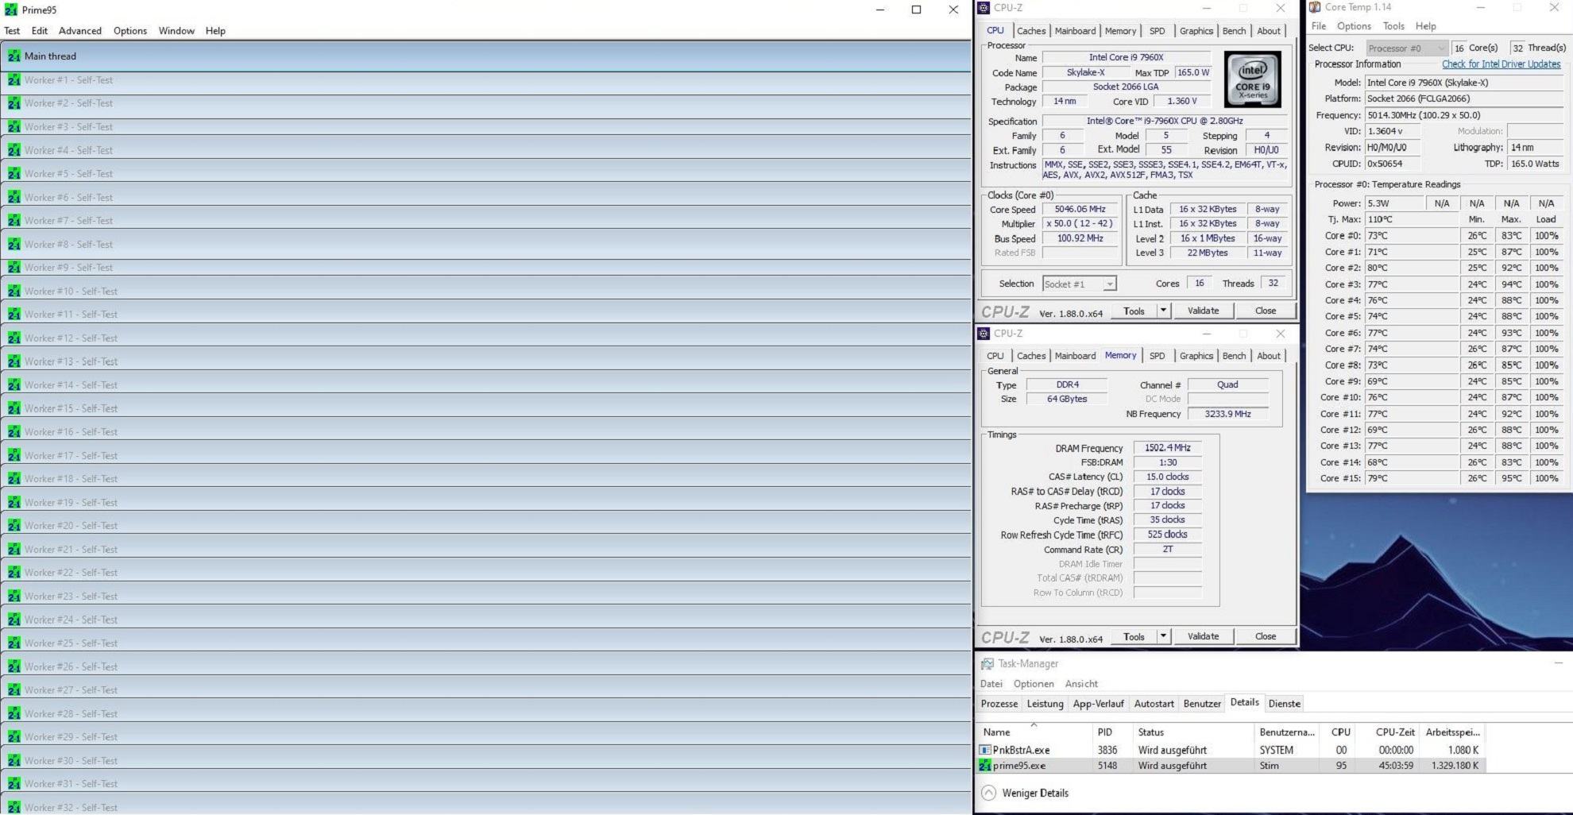Click the Core Speed 5046.06 MHz field
This screenshot has width=1573, height=815.
(1080, 210)
